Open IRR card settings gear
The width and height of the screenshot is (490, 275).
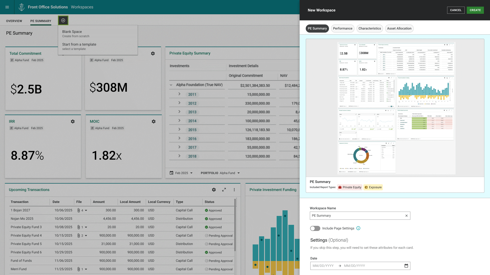pyautogui.click(x=73, y=122)
